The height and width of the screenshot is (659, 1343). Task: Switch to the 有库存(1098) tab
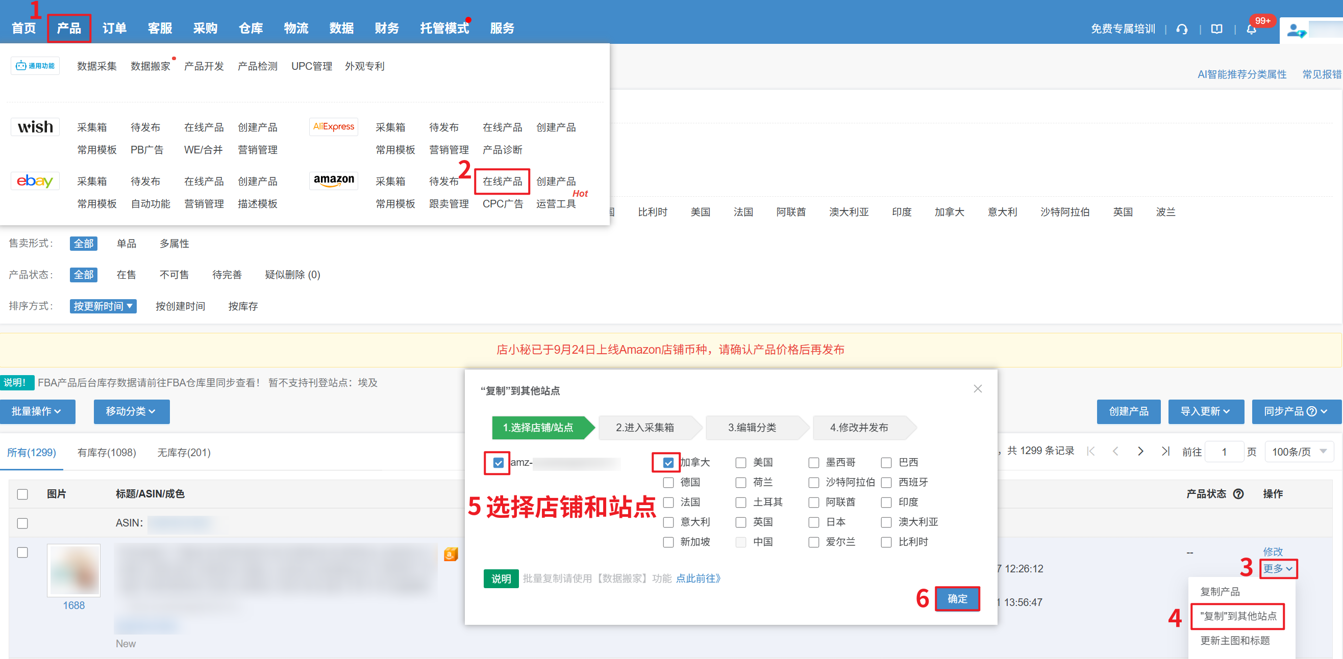pyautogui.click(x=106, y=452)
